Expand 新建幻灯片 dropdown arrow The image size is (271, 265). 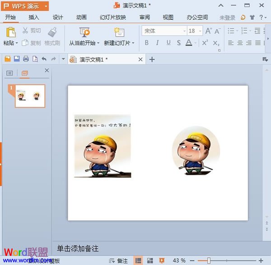[133, 43]
